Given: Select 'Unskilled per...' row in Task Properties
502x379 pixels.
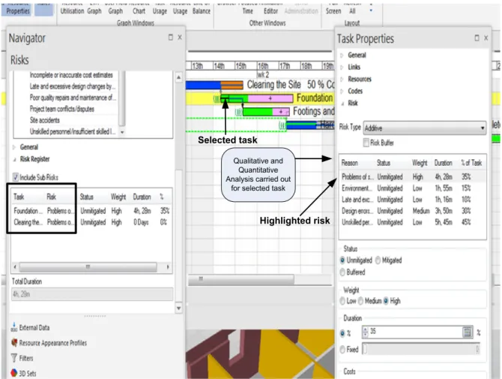Looking at the screenshot, I should pyautogui.click(x=412, y=222).
